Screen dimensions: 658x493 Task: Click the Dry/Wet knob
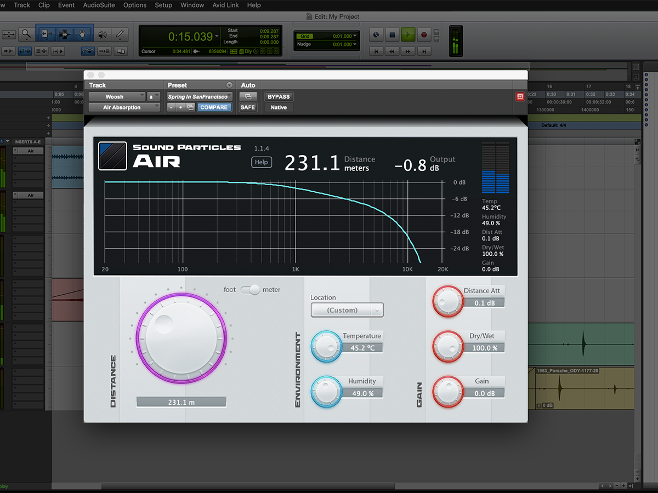click(x=448, y=346)
